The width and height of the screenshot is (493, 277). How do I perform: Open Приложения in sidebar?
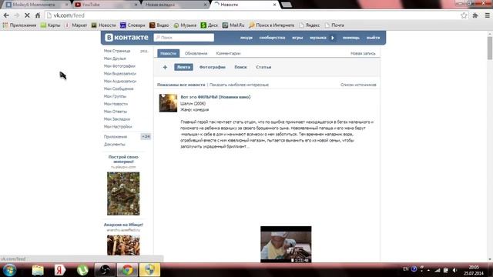point(116,137)
